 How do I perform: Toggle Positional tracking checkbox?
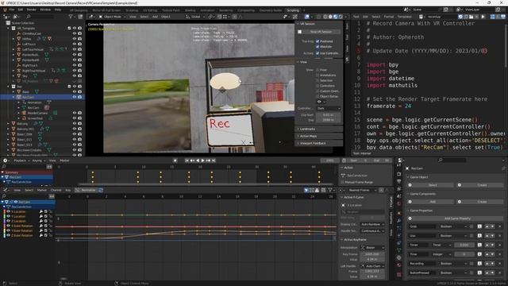[317, 41]
